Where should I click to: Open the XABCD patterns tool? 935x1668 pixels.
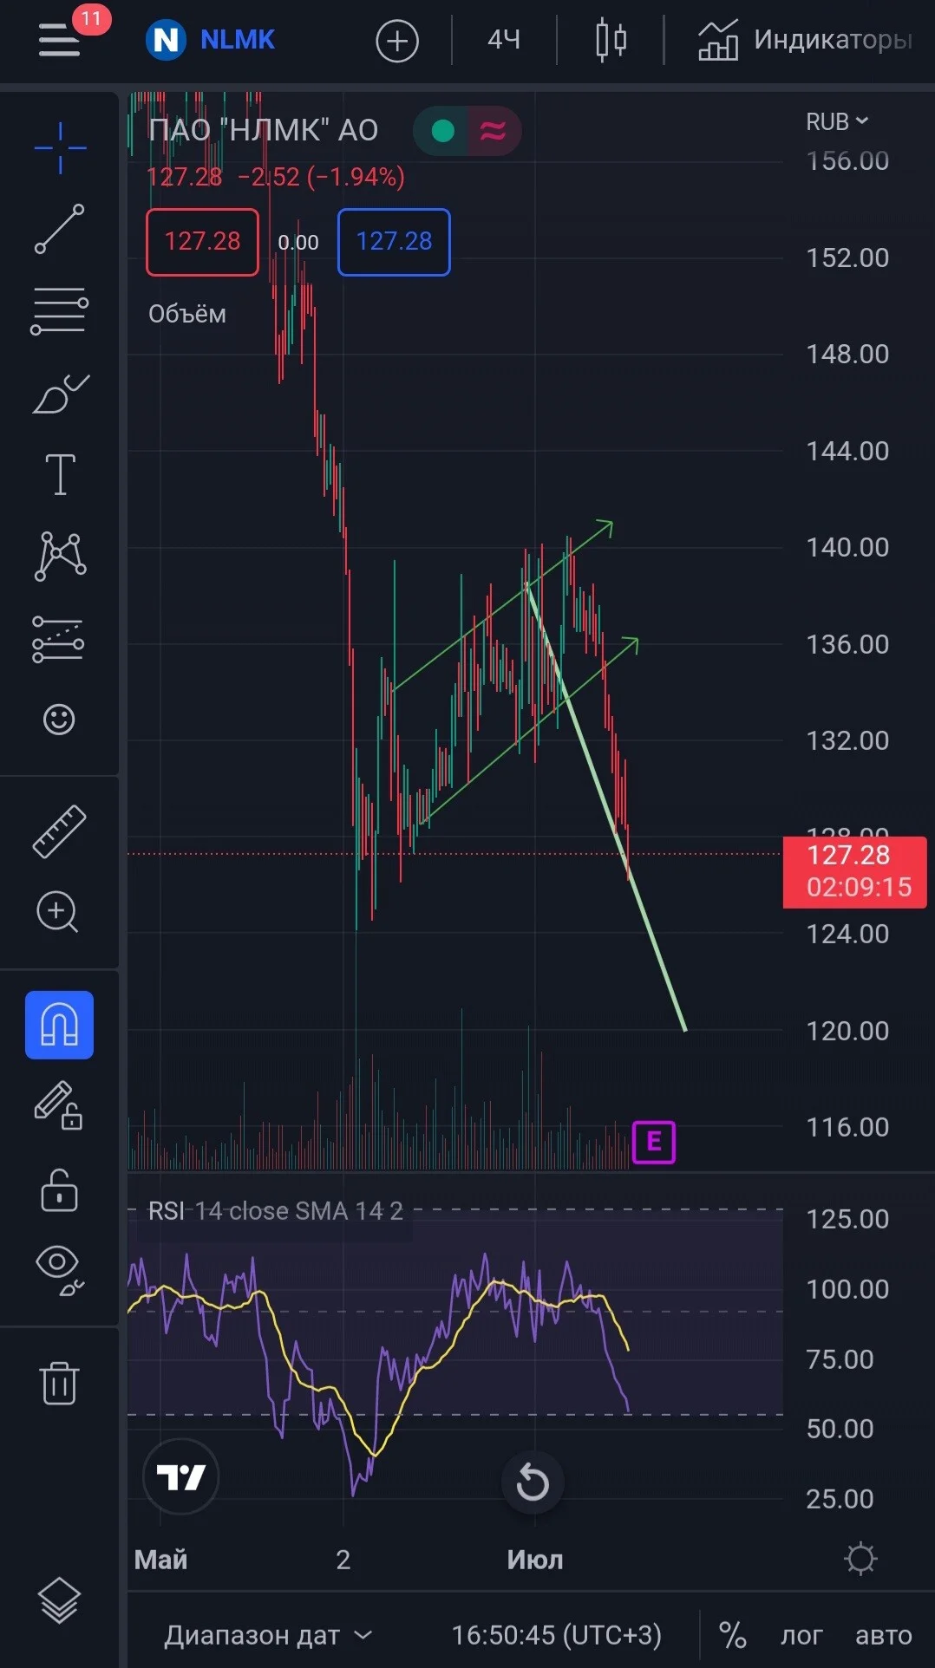point(60,556)
